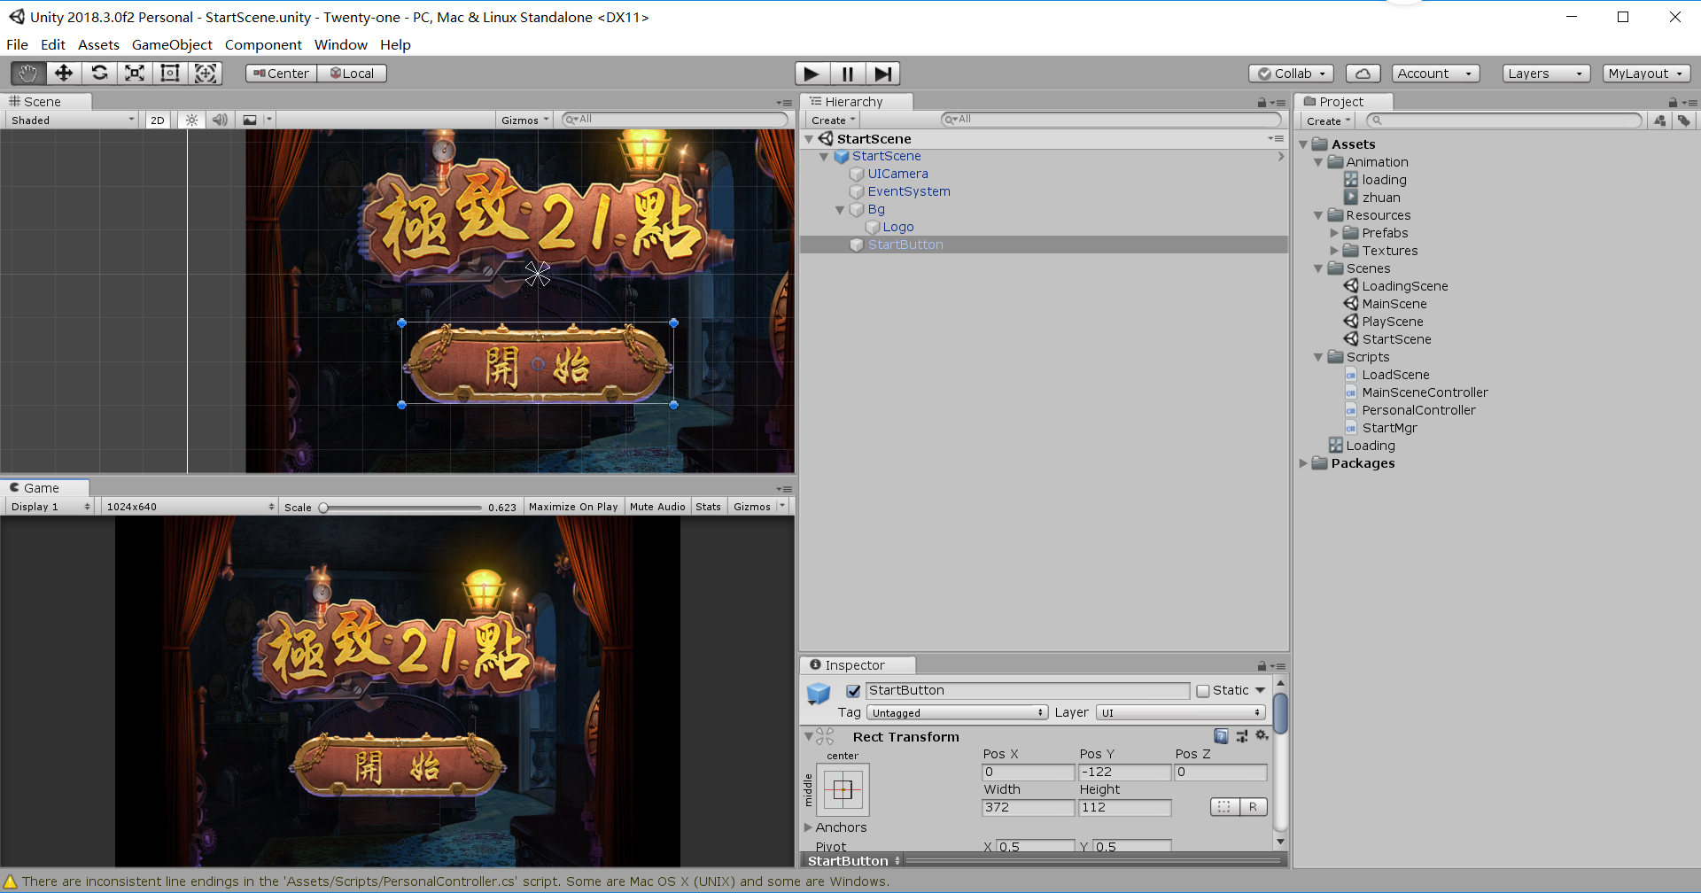Expand the Prefabs folder
Viewport: 1701px width, 893px height.
pyautogui.click(x=1334, y=233)
